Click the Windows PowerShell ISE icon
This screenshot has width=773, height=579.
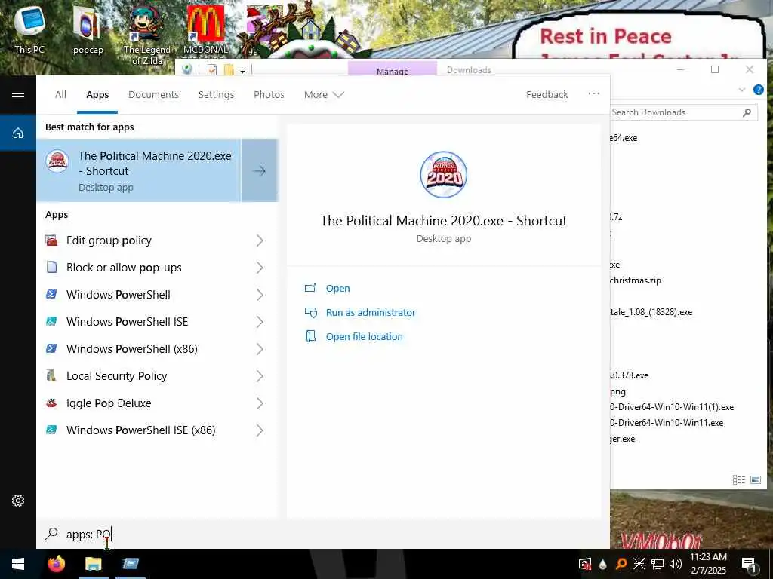[x=51, y=321]
